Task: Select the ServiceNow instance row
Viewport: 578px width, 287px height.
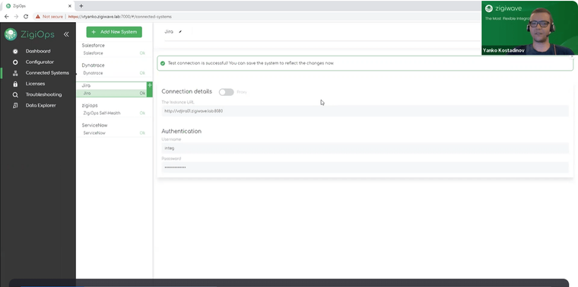Action: [114, 132]
